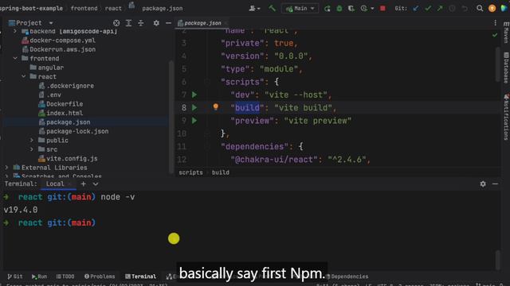
Task: Click the Git history clock icon
Action: (452, 9)
